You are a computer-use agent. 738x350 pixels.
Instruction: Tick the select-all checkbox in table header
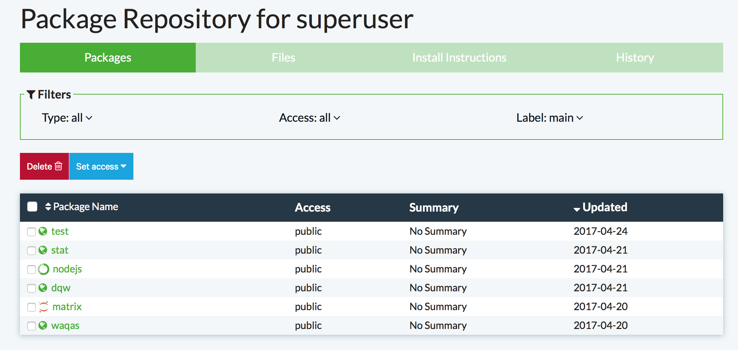[32, 207]
